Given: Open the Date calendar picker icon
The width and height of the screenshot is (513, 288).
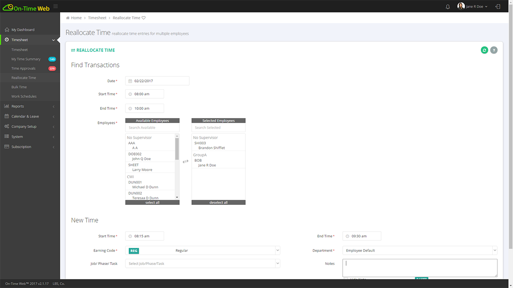Looking at the screenshot, I should (x=129, y=81).
